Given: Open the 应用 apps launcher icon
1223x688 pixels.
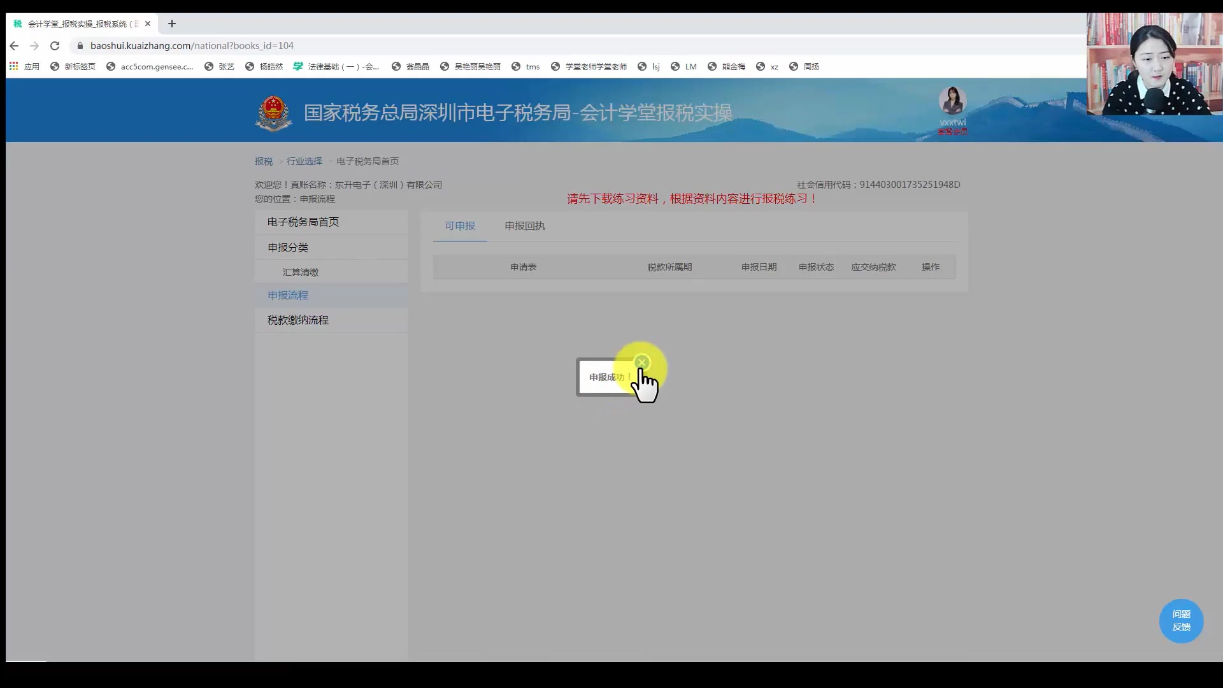Looking at the screenshot, I should (x=13, y=66).
